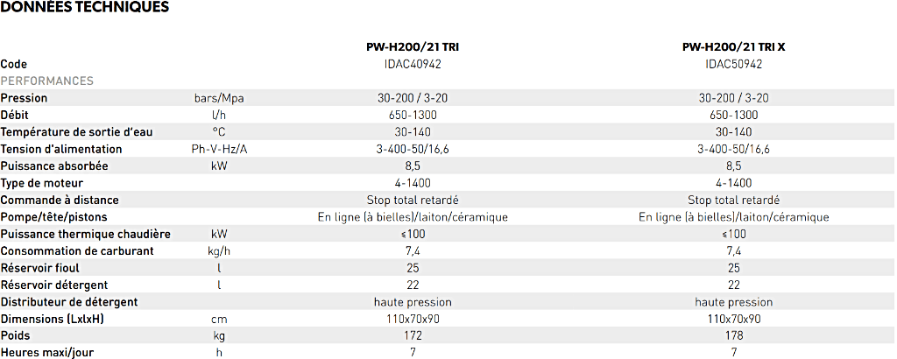Select the code IDAC50942
This screenshot has width=897, height=359.
(x=733, y=64)
